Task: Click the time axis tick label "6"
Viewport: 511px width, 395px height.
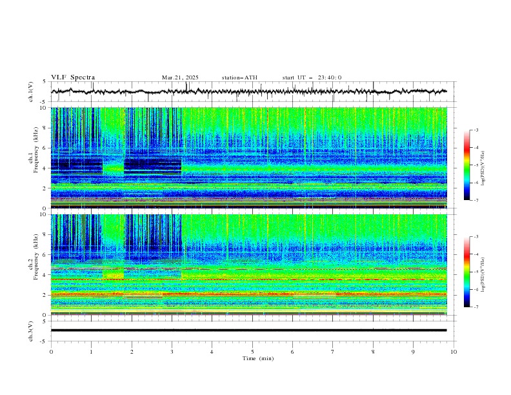Action: click(292, 352)
